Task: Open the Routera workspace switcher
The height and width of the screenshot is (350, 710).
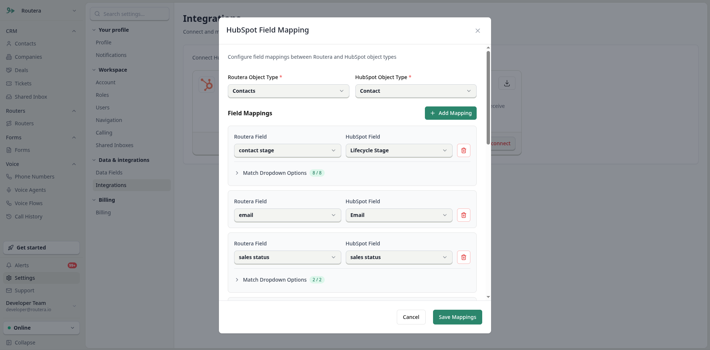Action: 41,11
